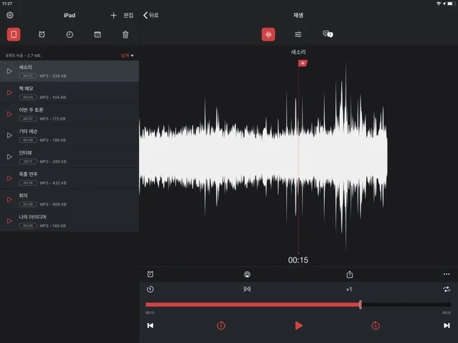This screenshot has height=343, width=458.
Task: Play the 책 메모 recording
Action: 9,93
